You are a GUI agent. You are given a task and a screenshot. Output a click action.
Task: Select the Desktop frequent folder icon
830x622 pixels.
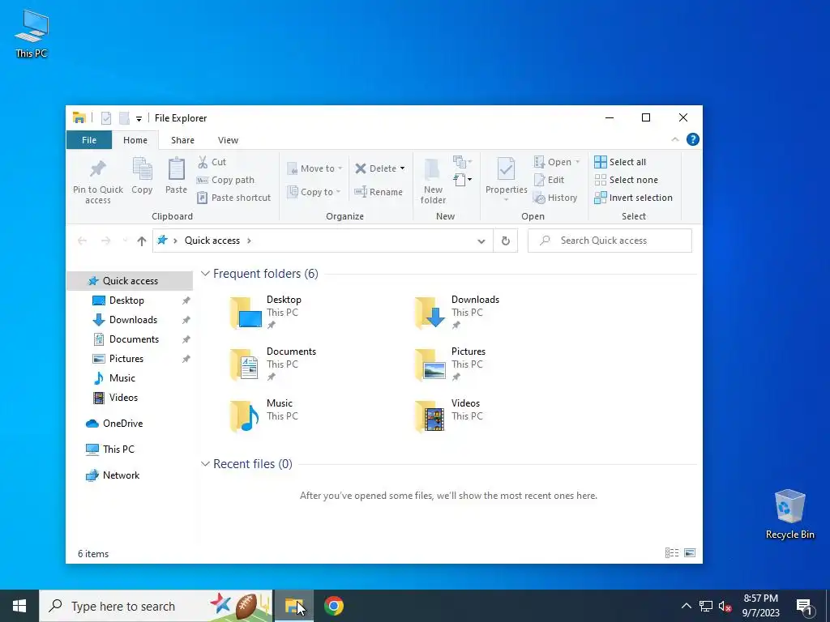pyautogui.click(x=246, y=313)
